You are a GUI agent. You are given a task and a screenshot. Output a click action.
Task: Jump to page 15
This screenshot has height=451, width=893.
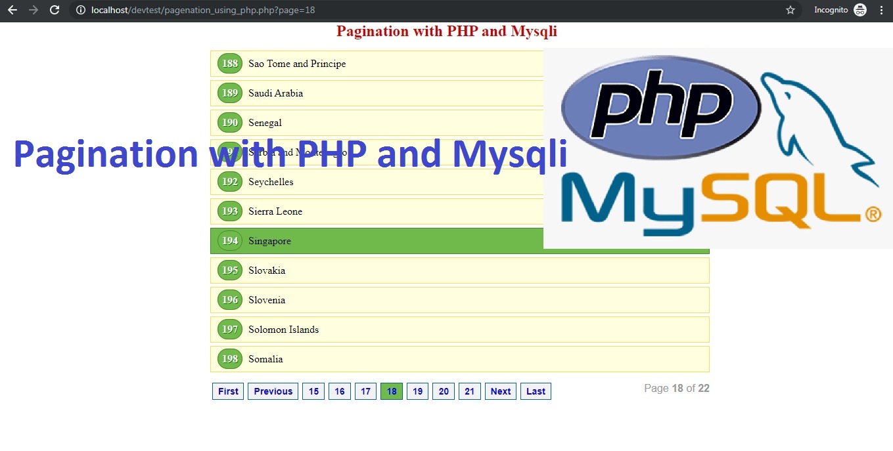click(x=313, y=391)
